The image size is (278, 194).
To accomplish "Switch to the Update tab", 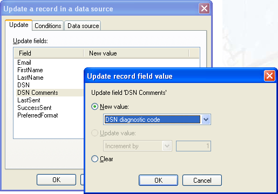I will coord(19,25).
